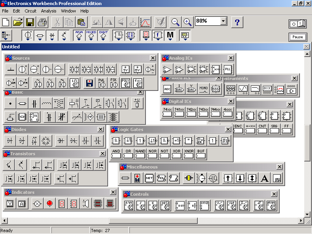Open the Edit menu
This screenshot has height=234, width=312.
[x=16, y=11]
